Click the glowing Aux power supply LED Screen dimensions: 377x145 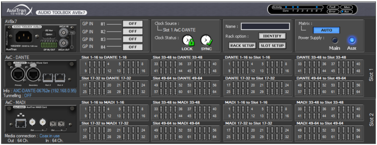point(352,40)
